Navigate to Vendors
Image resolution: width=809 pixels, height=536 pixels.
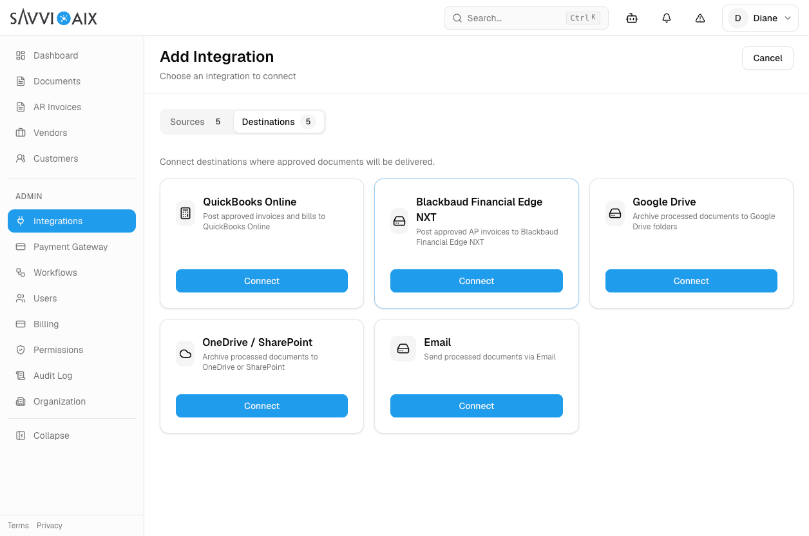click(71, 133)
